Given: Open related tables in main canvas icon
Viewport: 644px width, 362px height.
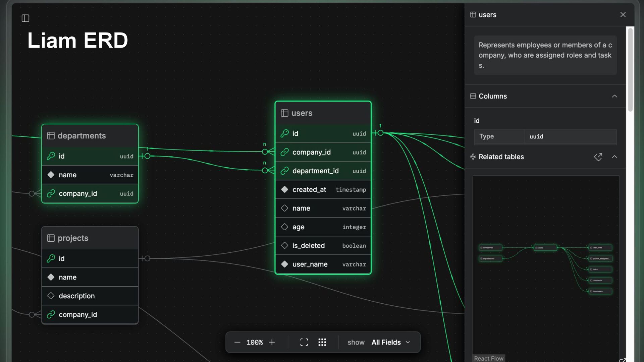Looking at the screenshot, I should tap(598, 157).
